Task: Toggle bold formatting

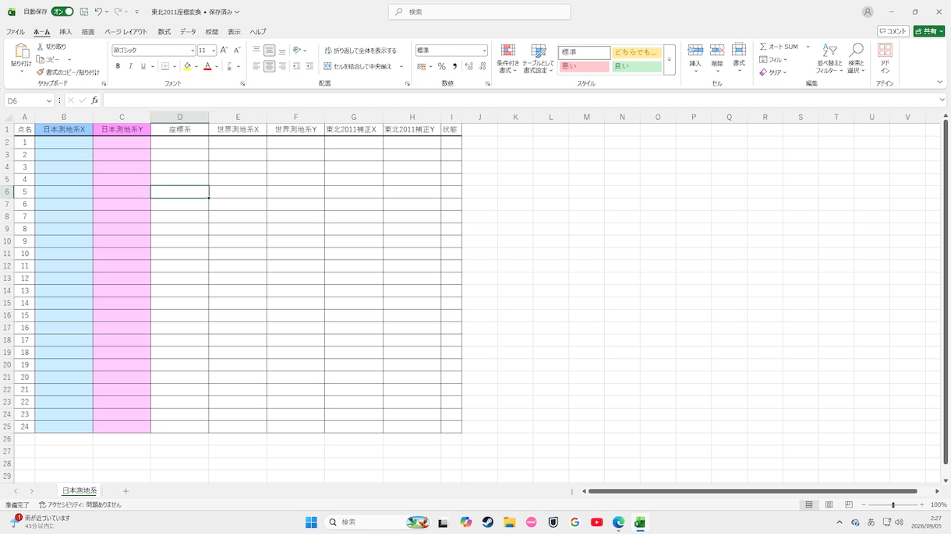Action: pyautogui.click(x=118, y=67)
